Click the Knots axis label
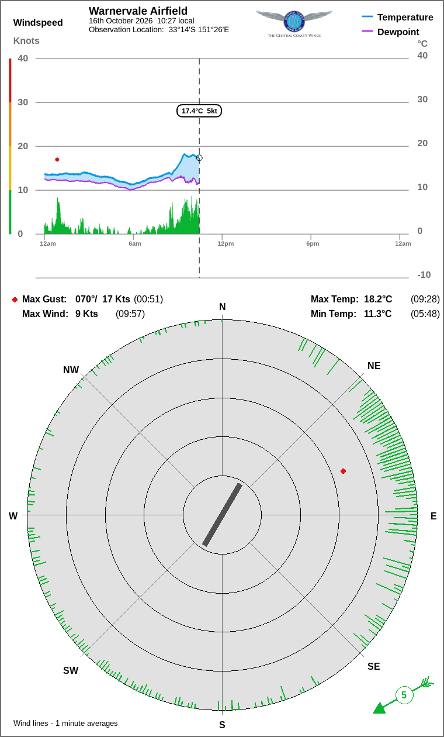This screenshot has width=444, height=737. [26, 41]
